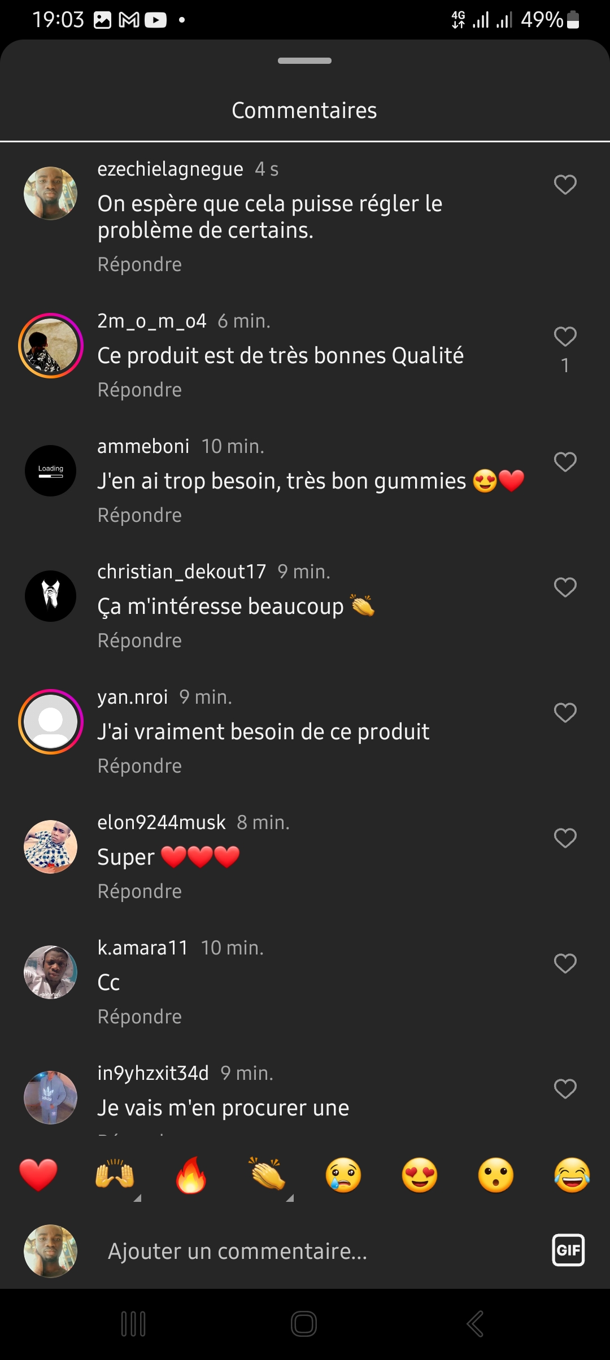Viewport: 610px width, 1360px height.
Task: Like ezechielagnegue's comment
Action: click(565, 185)
